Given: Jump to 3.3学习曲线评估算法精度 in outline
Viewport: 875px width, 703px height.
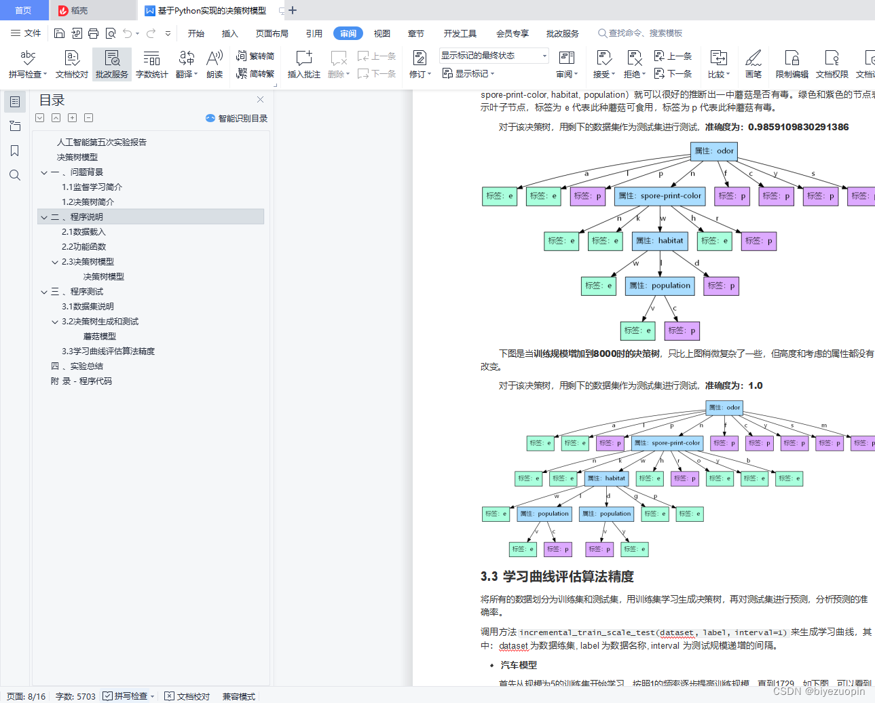Looking at the screenshot, I should pyautogui.click(x=109, y=351).
